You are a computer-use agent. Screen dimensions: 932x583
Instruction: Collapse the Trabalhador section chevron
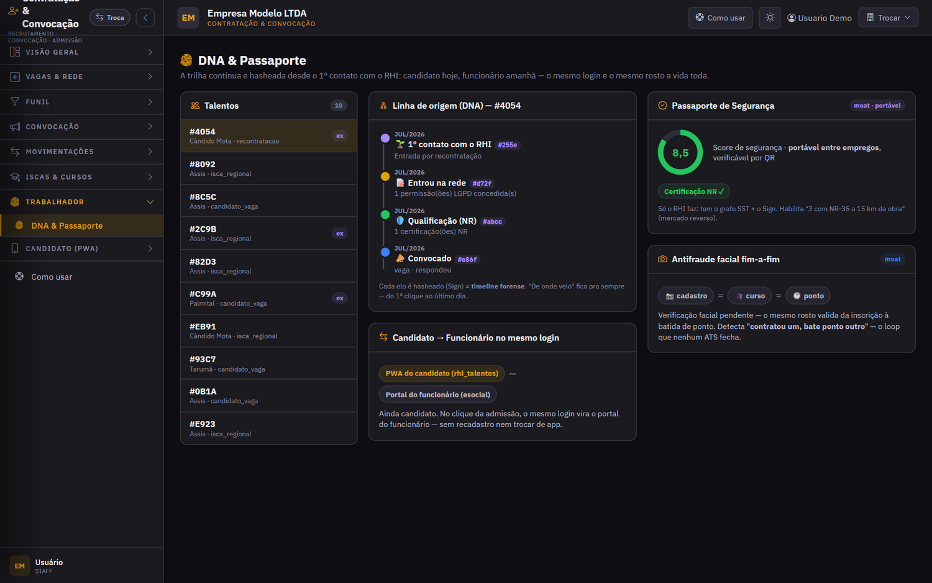coord(150,202)
